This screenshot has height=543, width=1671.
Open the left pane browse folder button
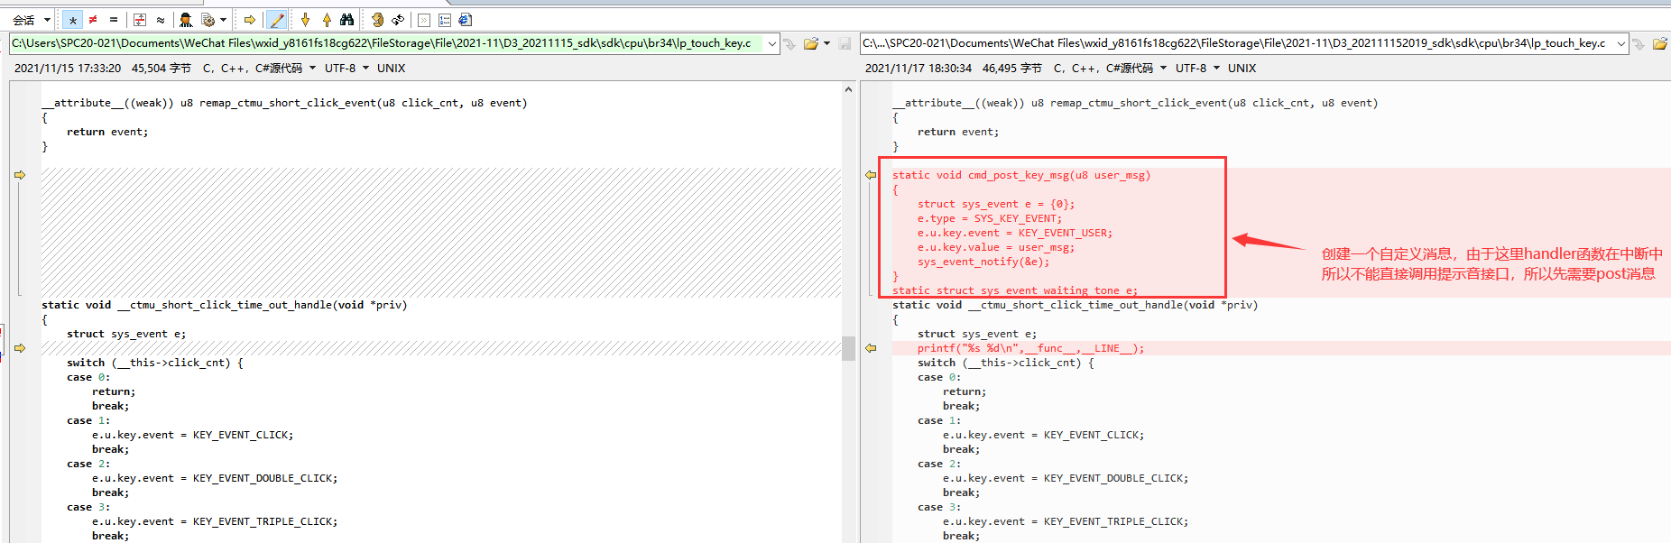[x=811, y=43]
